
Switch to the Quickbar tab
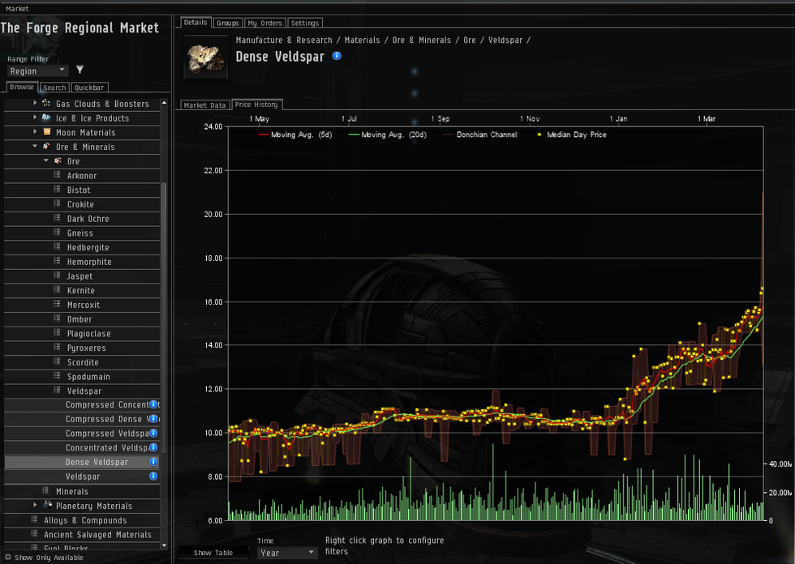[x=88, y=88]
